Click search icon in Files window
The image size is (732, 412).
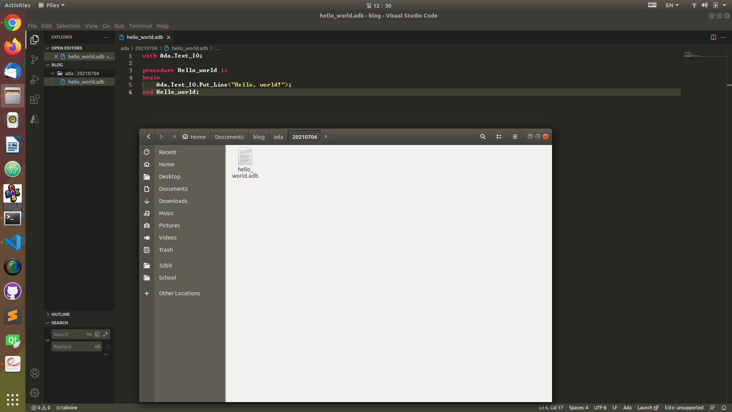pos(483,137)
